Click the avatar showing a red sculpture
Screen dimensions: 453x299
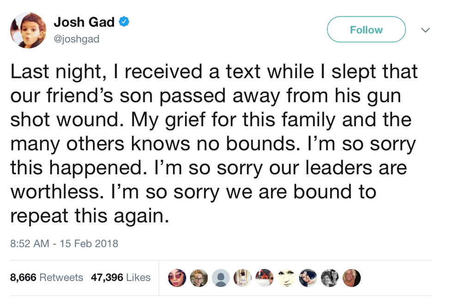264,278
